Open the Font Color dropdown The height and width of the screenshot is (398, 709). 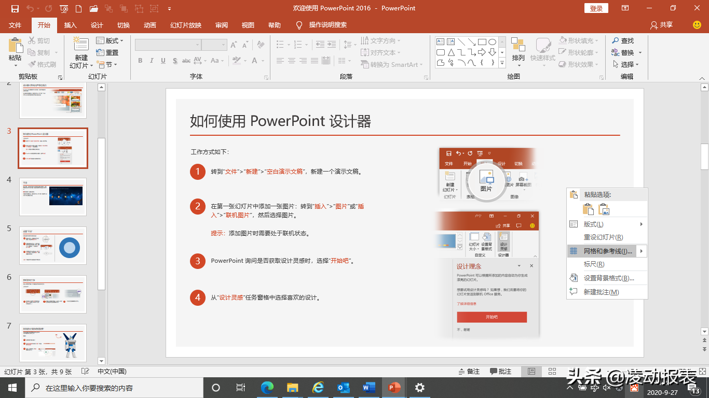point(263,61)
